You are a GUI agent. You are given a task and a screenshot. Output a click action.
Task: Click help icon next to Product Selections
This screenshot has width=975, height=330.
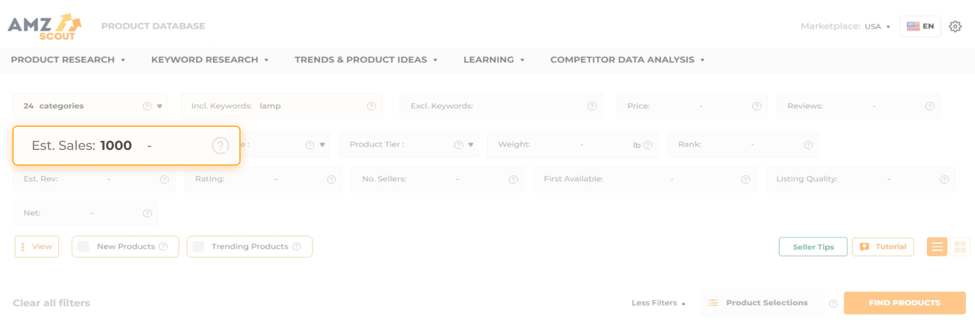[833, 304]
